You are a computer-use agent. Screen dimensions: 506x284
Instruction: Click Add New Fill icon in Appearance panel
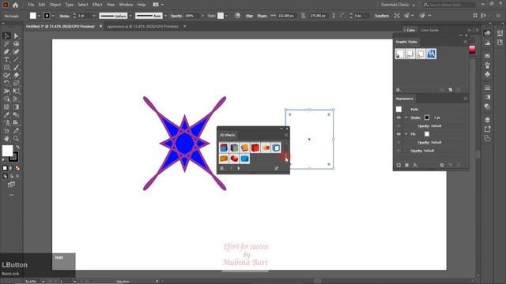tap(406, 165)
